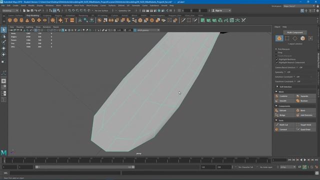320x180 pixels.
Task: Open the sRGB gamma view transform dropdown
Action: (x=148, y=30)
